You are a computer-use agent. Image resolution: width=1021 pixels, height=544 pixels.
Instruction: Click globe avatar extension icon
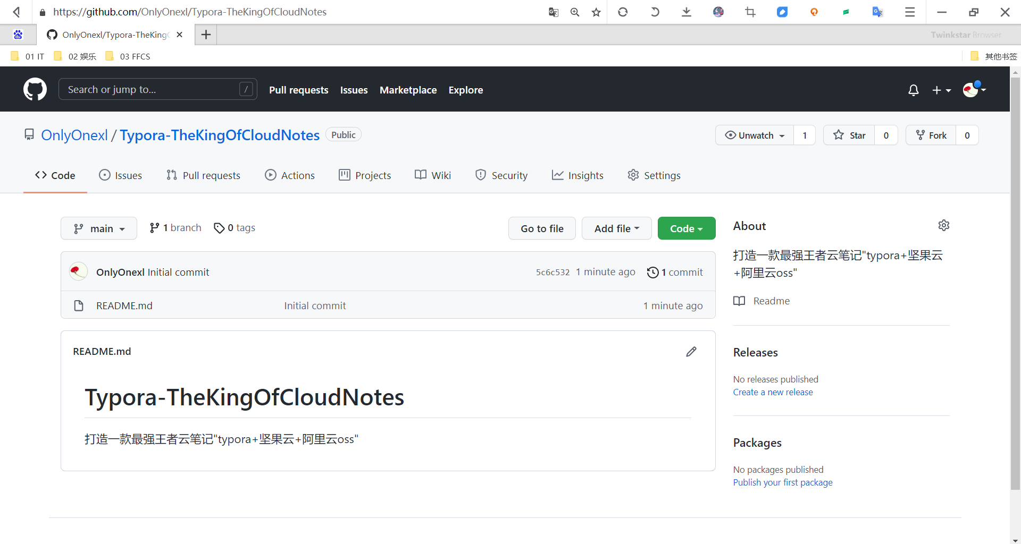(x=718, y=12)
